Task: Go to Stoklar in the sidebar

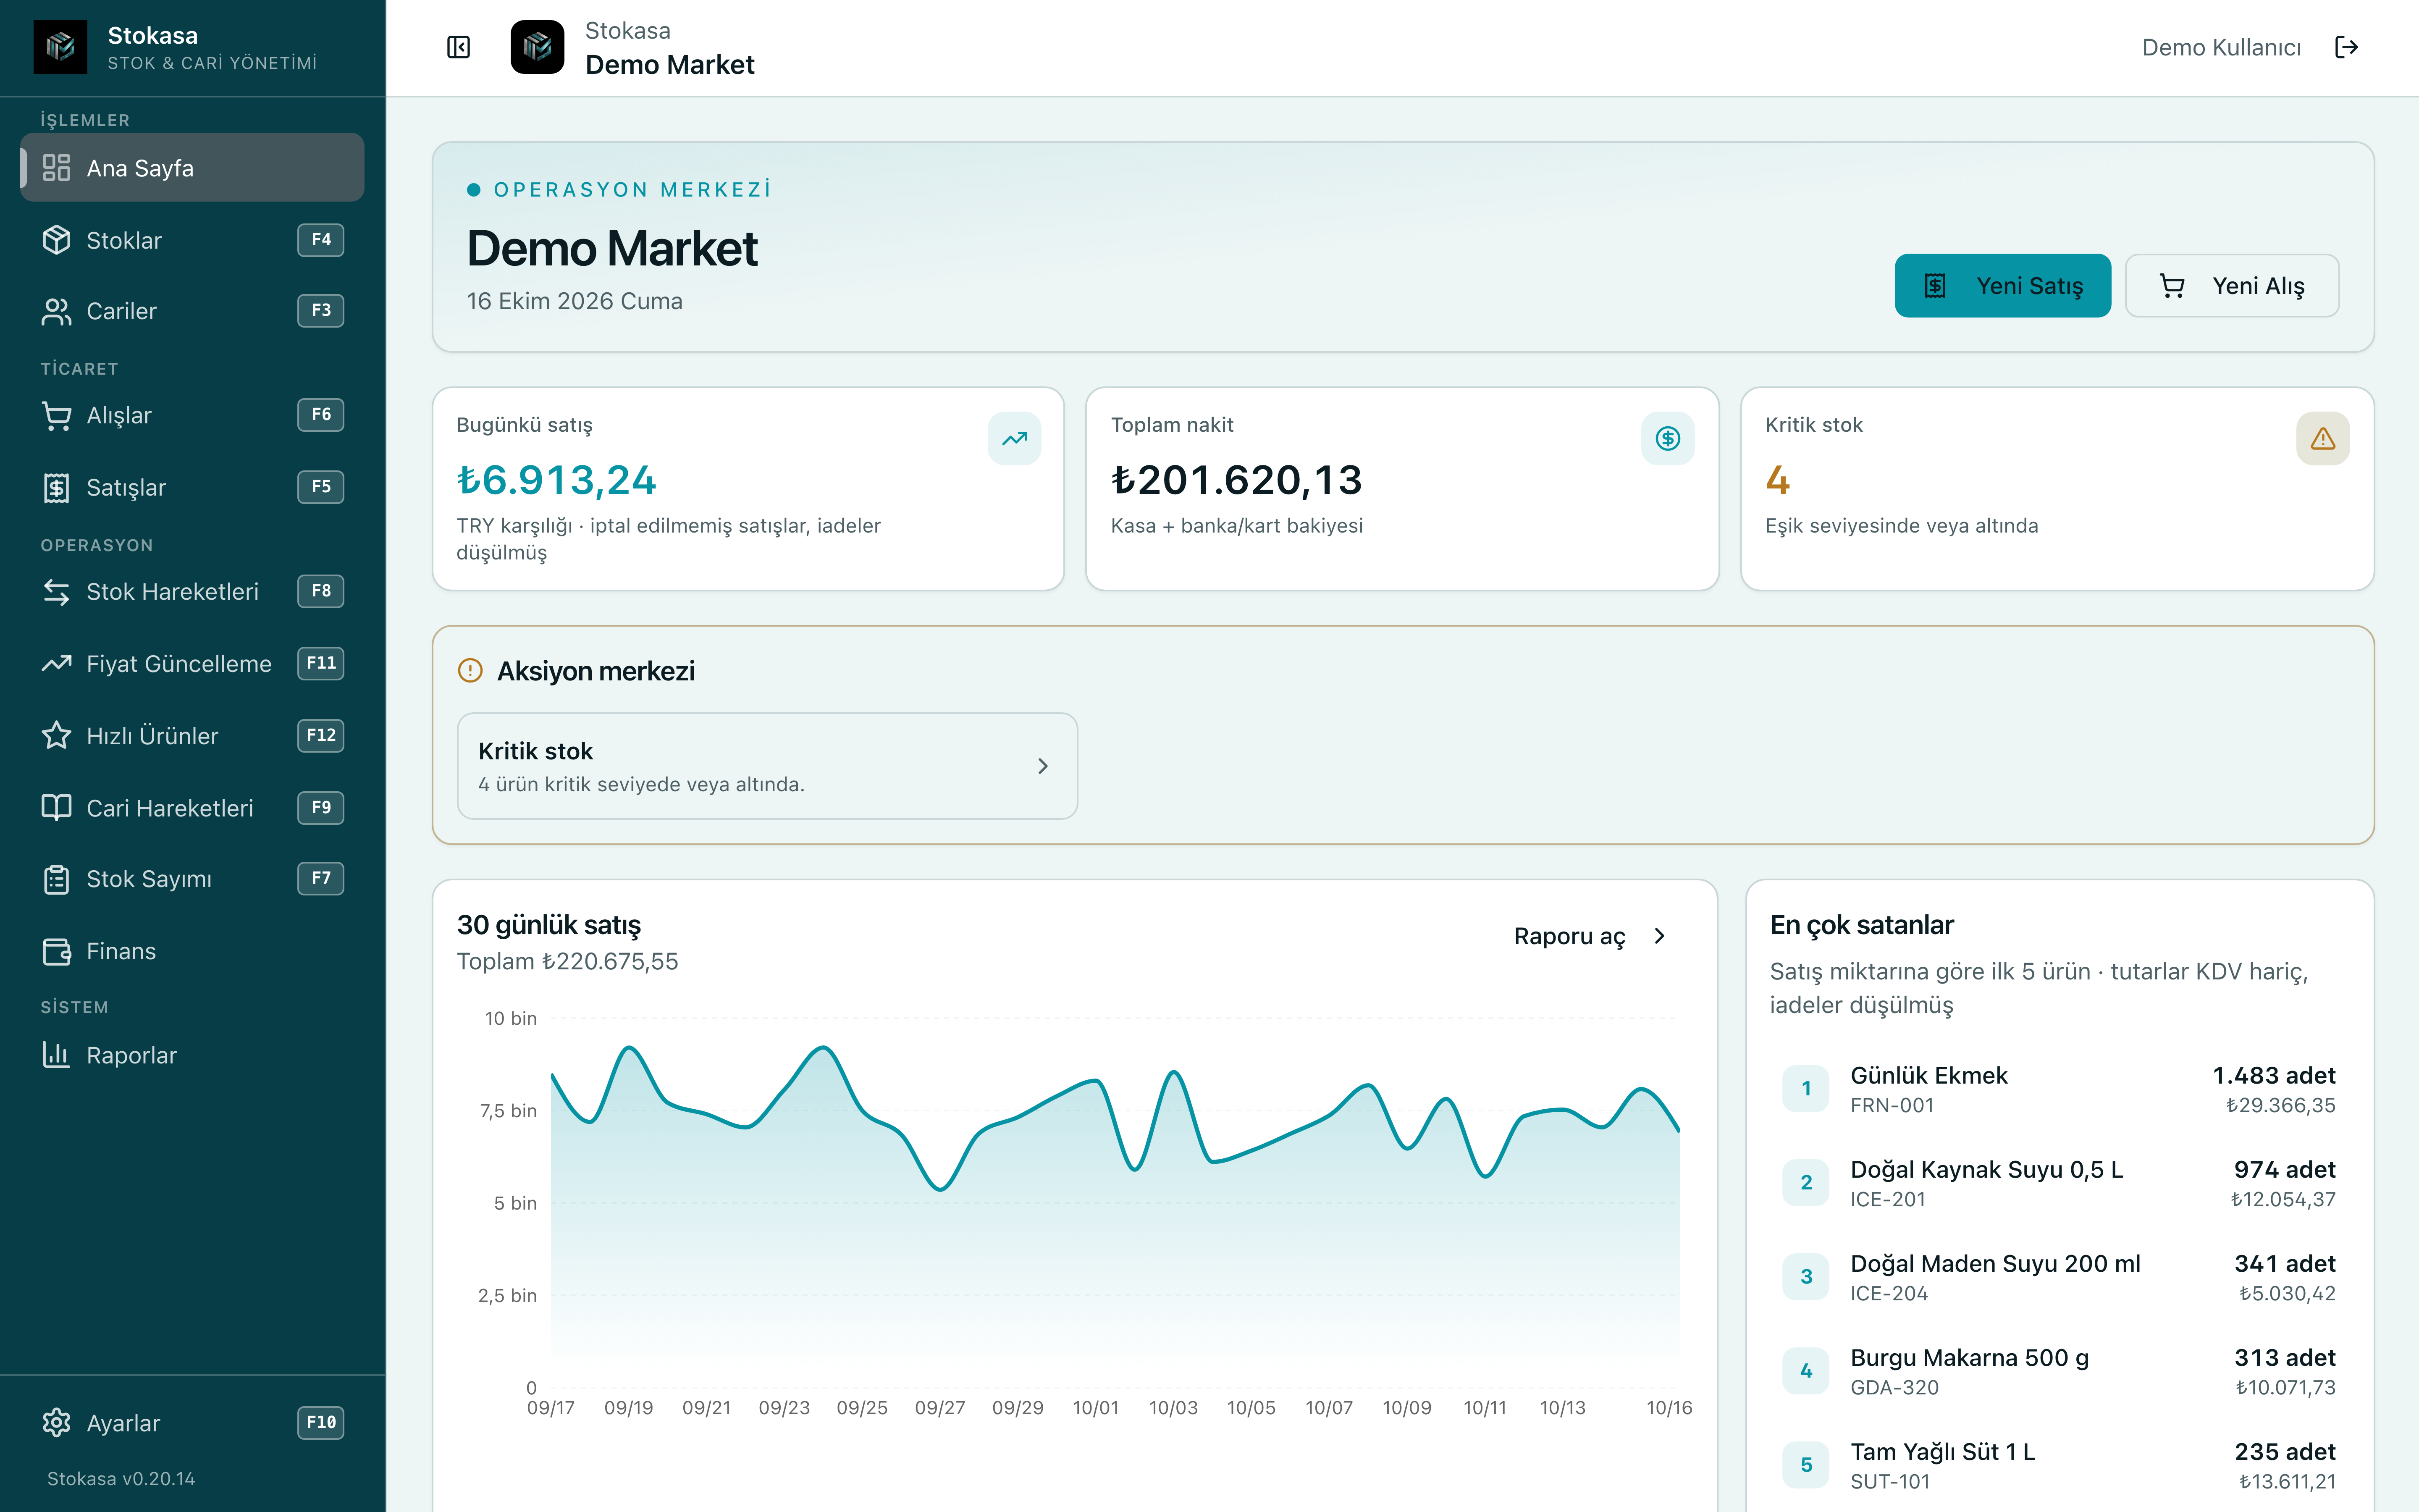Action: click(x=192, y=240)
